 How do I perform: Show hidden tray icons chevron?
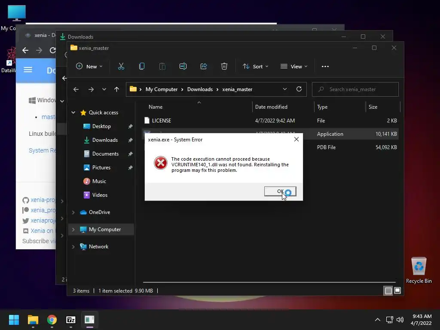(378, 320)
